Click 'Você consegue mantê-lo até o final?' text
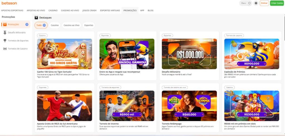 177,75
